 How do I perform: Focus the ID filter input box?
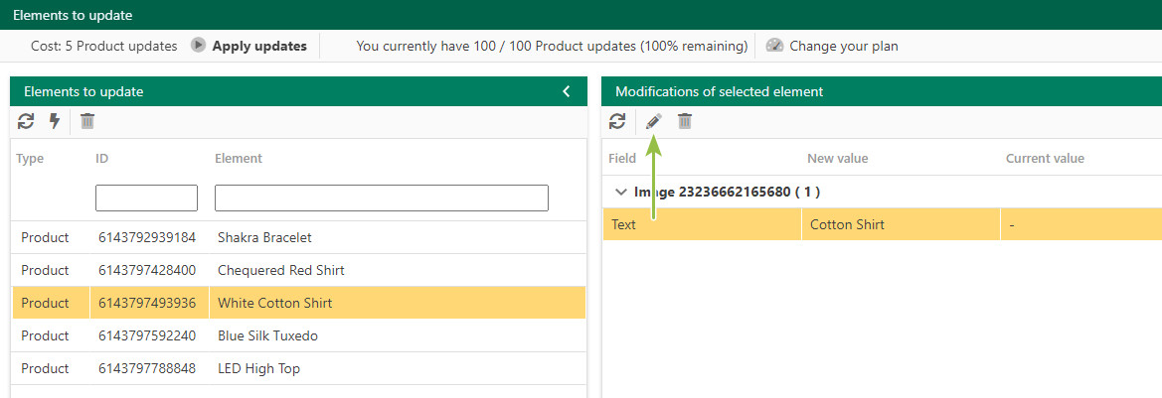pyautogui.click(x=147, y=198)
